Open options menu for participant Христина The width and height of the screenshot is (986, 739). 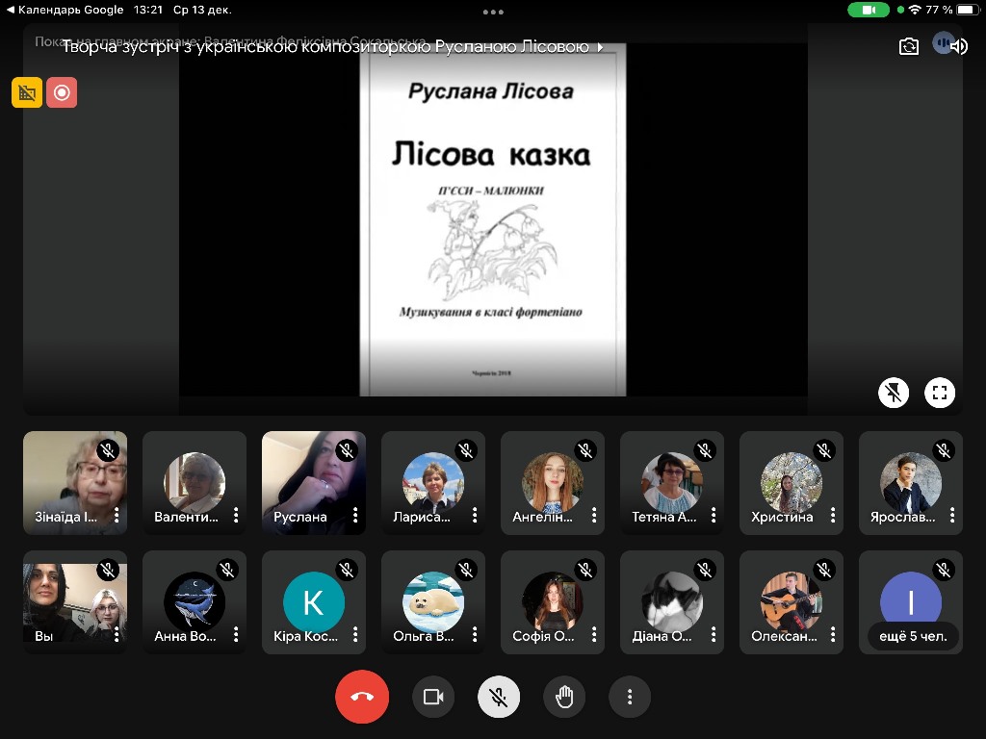pos(833,516)
